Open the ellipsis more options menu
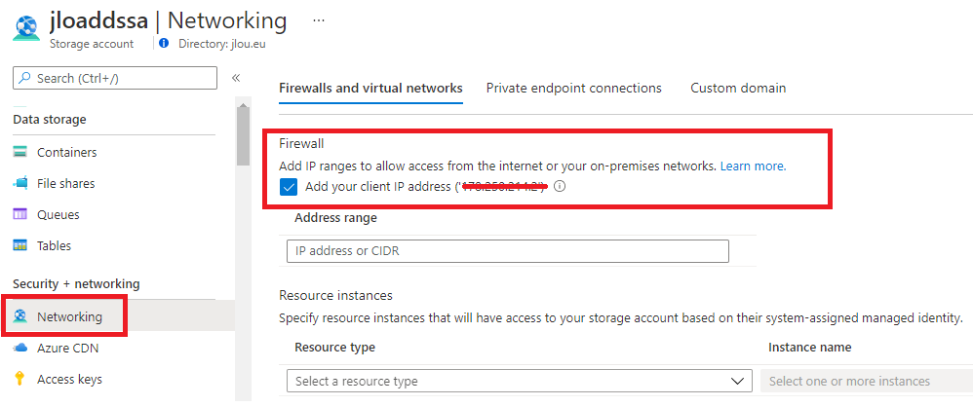The image size is (973, 406). point(319,20)
